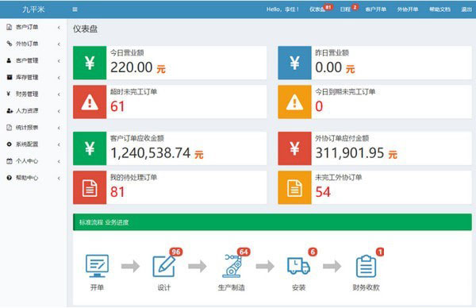Click the 96 badge on 设计
The image size is (476, 308).
pyautogui.click(x=176, y=252)
